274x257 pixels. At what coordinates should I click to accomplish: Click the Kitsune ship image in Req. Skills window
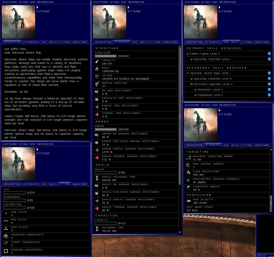point(201,22)
